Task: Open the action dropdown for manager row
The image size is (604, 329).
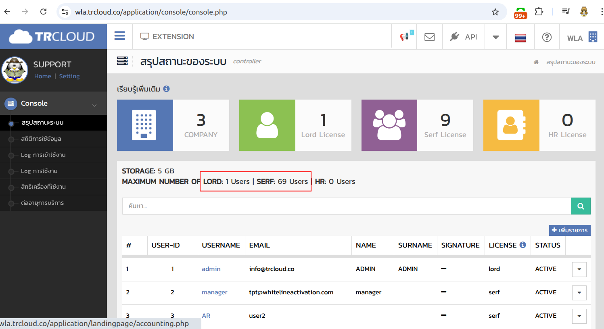Action: coord(579,293)
